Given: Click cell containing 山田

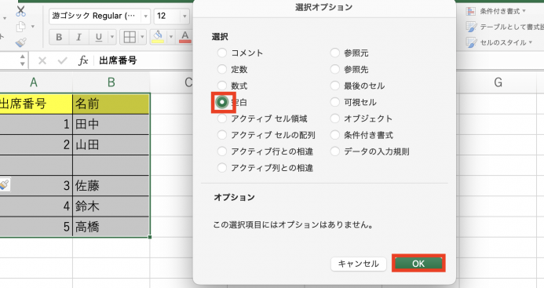Looking at the screenshot, I should tap(111, 144).
